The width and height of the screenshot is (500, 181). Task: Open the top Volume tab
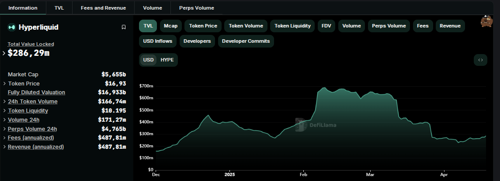pyautogui.click(x=153, y=8)
